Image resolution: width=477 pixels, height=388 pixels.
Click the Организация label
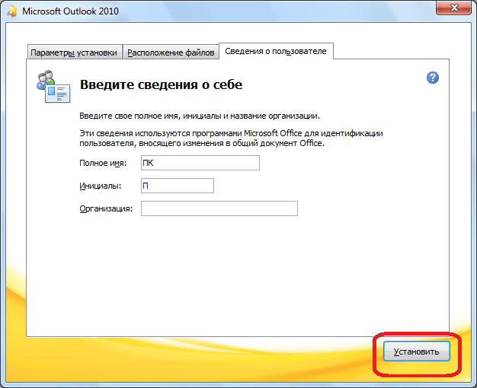click(x=106, y=208)
